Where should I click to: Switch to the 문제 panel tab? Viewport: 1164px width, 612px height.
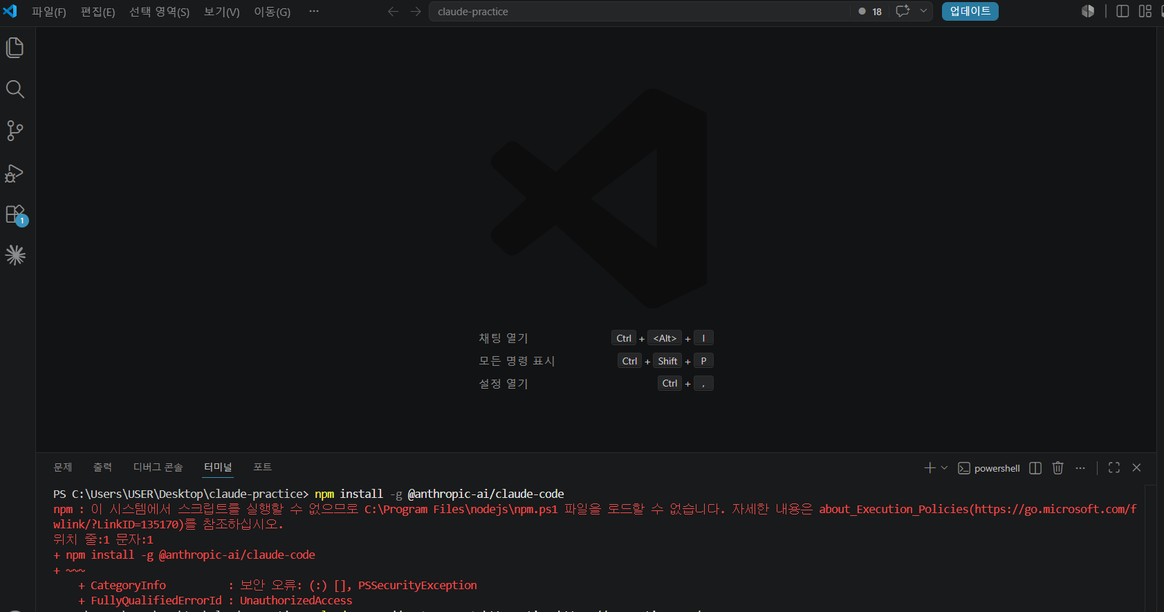(63, 467)
